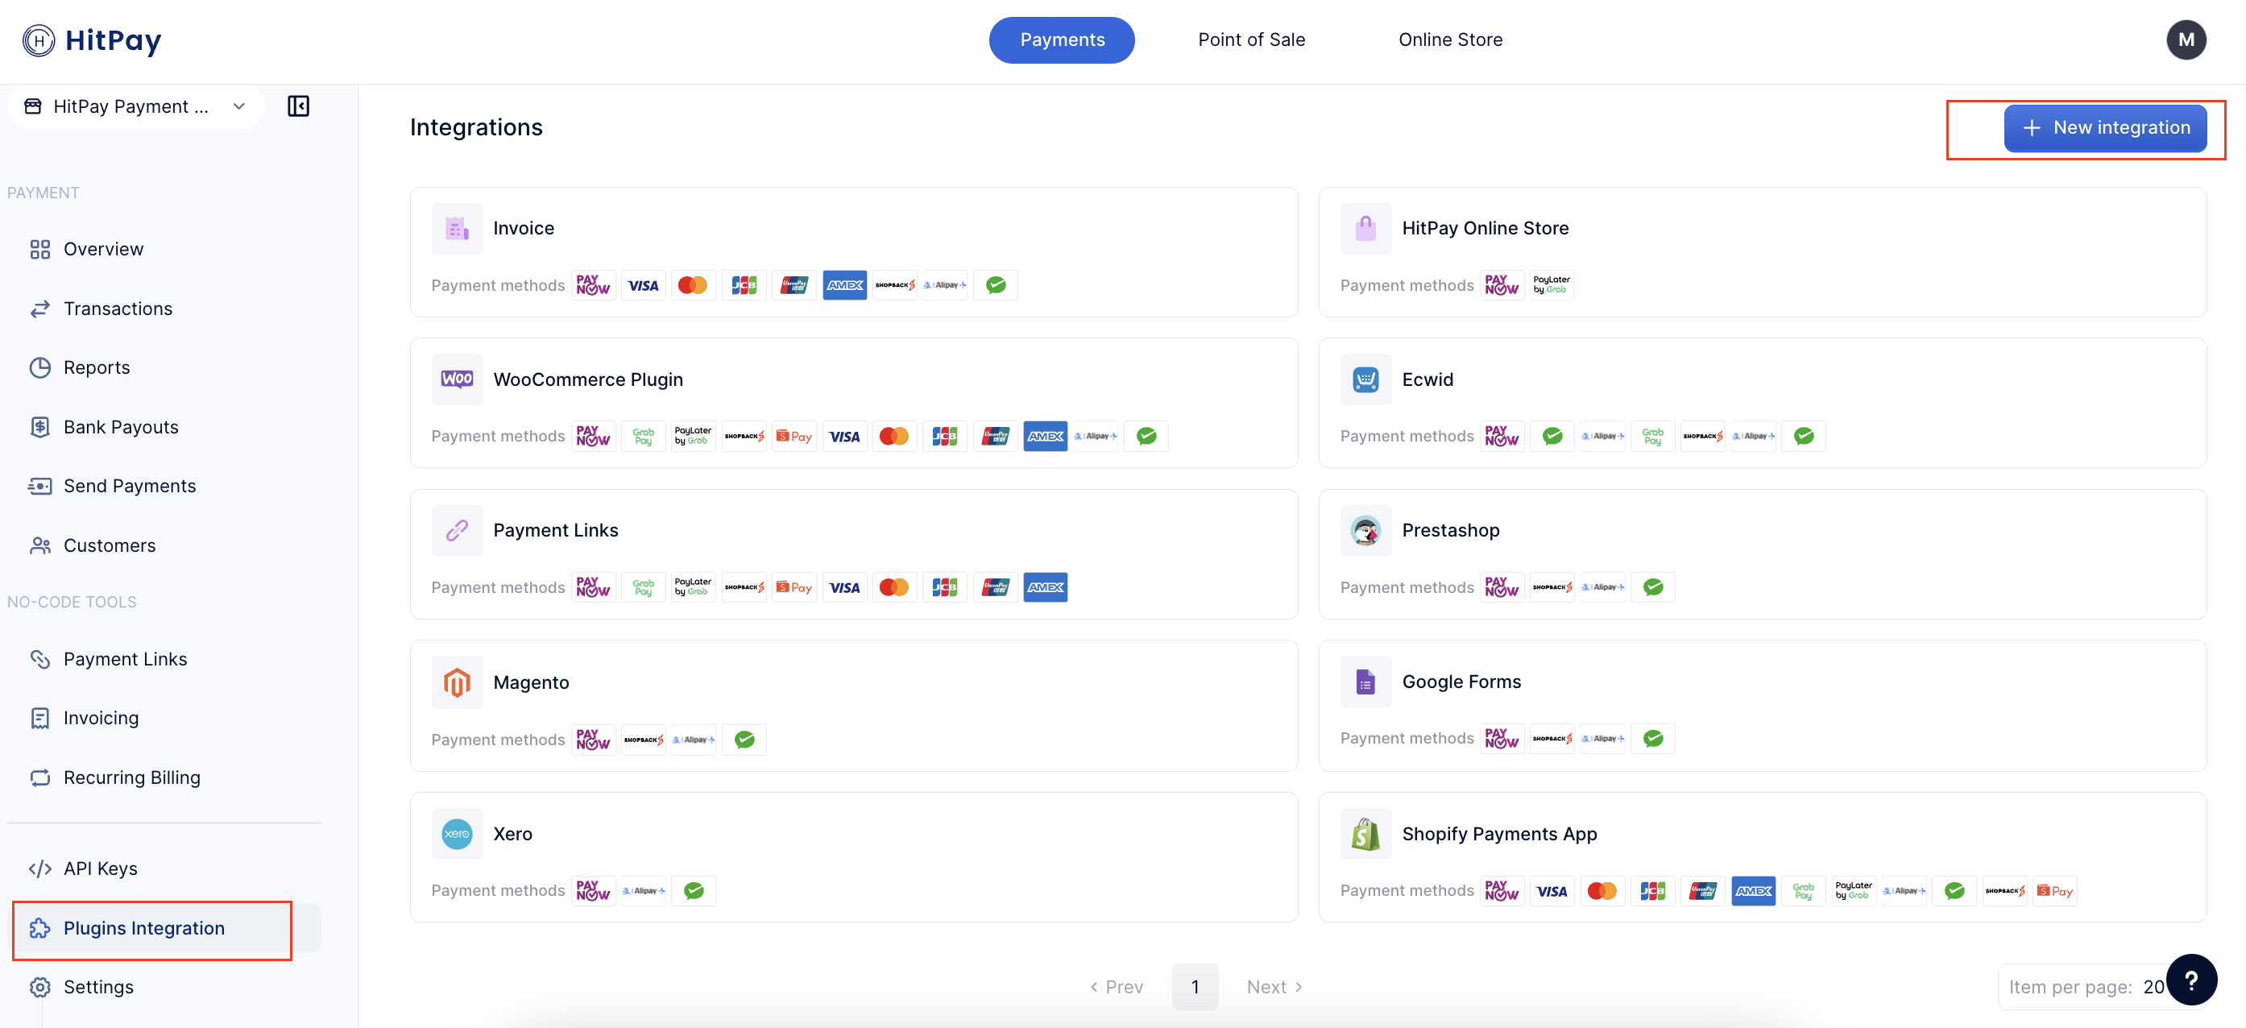Image resolution: width=2246 pixels, height=1028 pixels.
Task: Go to the next page with Next
Action: coord(1274,987)
